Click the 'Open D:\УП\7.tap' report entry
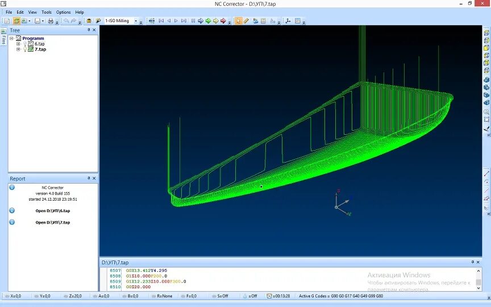 pyautogui.click(x=53, y=222)
